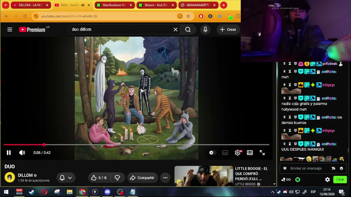Dislike the DUO video
Screen dimensions: 351x197
click(x=117, y=178)
